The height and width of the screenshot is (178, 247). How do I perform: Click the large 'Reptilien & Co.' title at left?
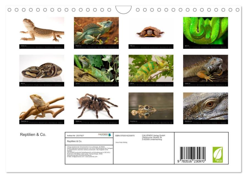point(33,135)
